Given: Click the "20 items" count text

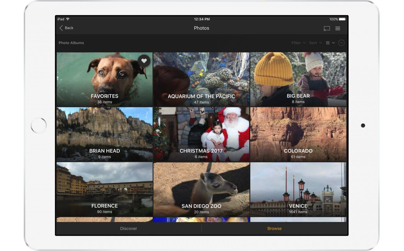Looking at the screenshot, I should [201, 212].
